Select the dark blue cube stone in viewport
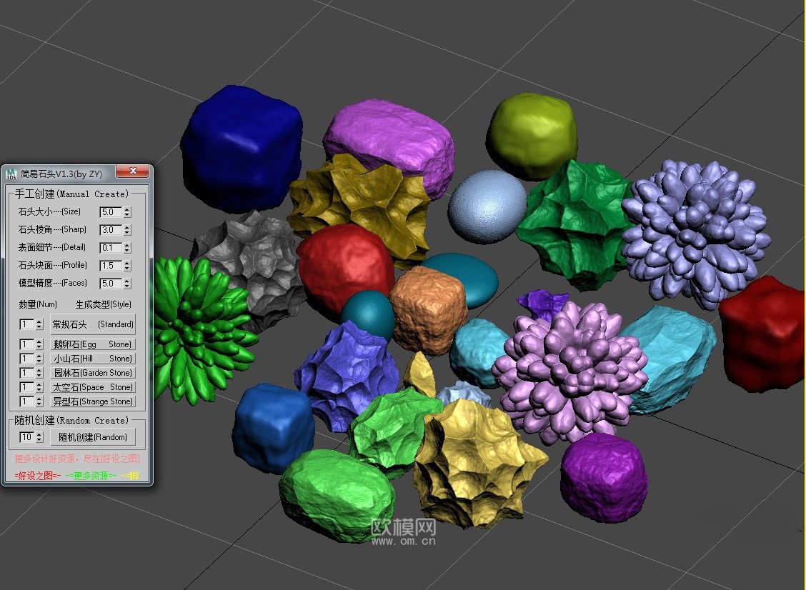The width and height of the screenshot is (806, 590). [x=241, y=148]
